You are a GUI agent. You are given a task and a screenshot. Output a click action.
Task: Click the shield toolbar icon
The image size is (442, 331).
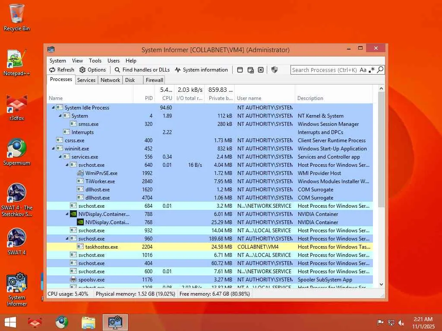(274, 70)
